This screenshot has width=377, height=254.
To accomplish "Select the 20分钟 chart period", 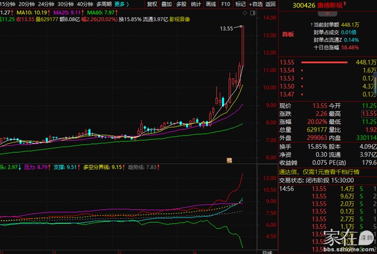I will (x=27, y=4).
